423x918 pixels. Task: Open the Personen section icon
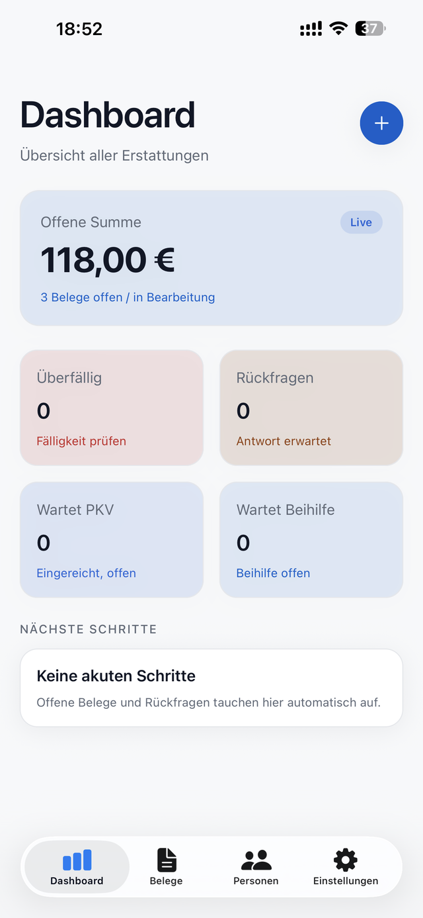(256, 858)
